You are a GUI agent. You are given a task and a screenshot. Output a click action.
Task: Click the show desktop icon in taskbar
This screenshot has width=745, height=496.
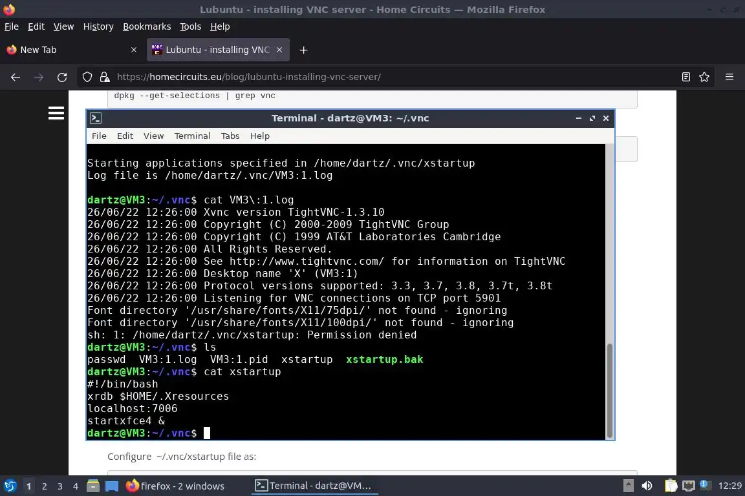(112, 486)
